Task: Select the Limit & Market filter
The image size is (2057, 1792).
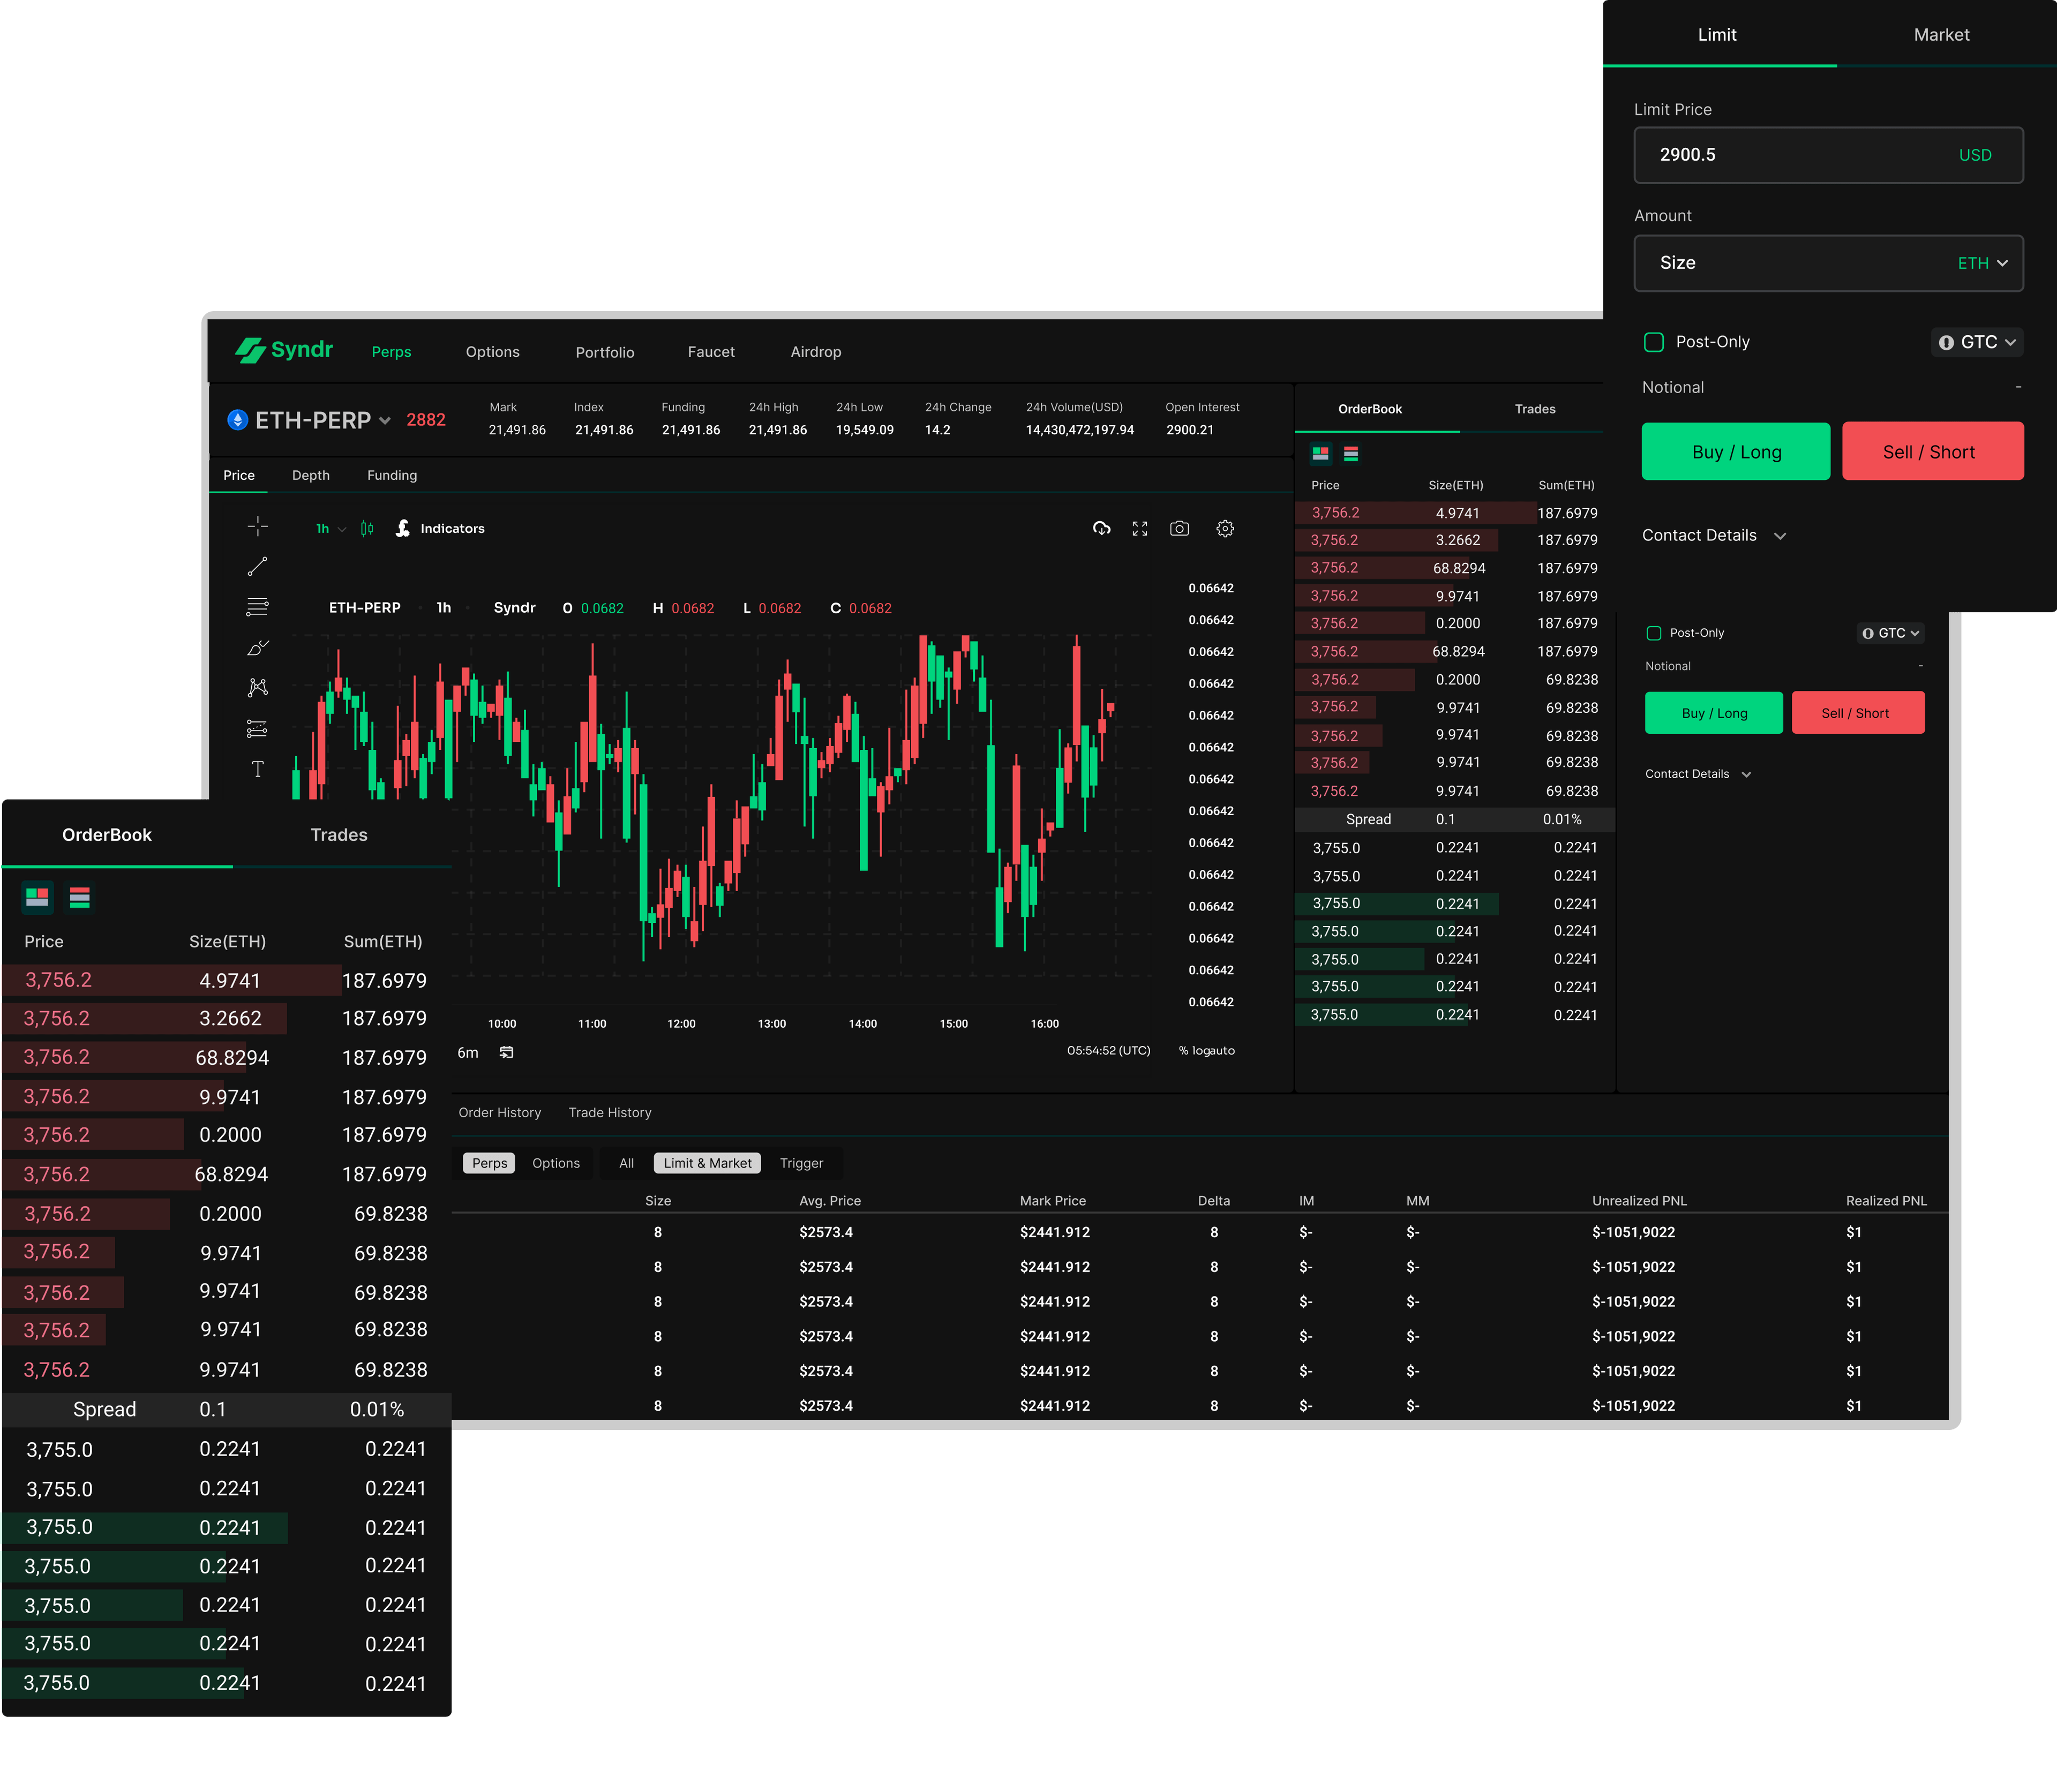Action: click(708, 1163)
